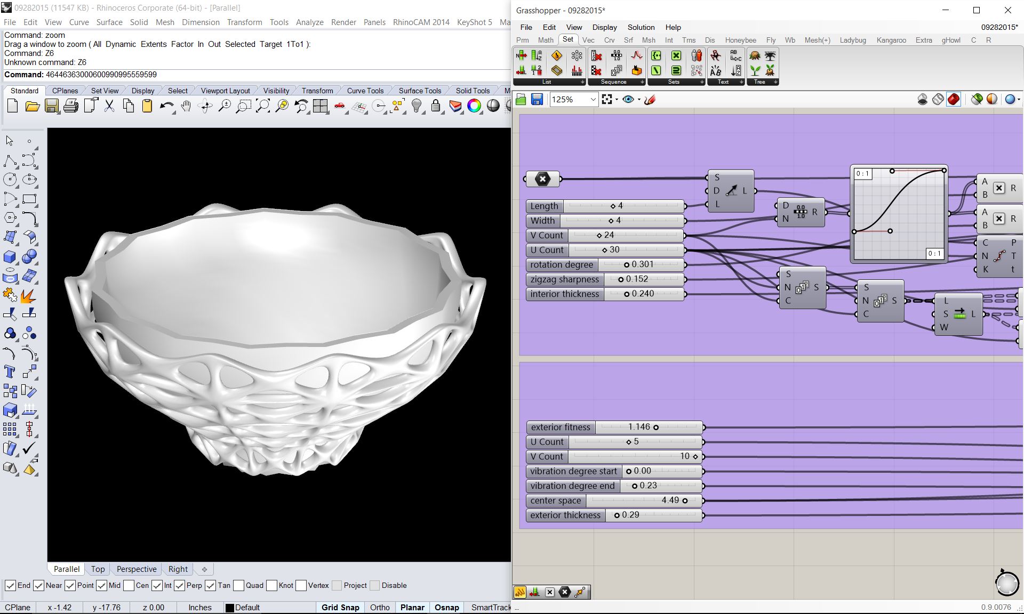This screenshot has height=614, width=1024.
Task: Open the 125% zoom dropdown
Action: 593,100
